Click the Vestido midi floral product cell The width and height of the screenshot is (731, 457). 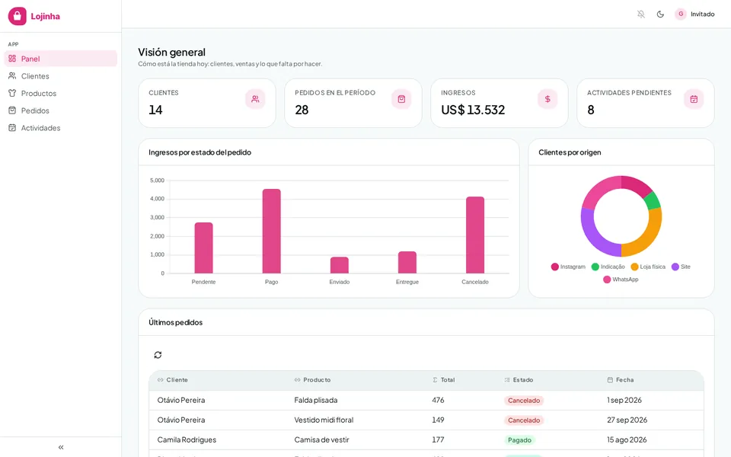324,420
